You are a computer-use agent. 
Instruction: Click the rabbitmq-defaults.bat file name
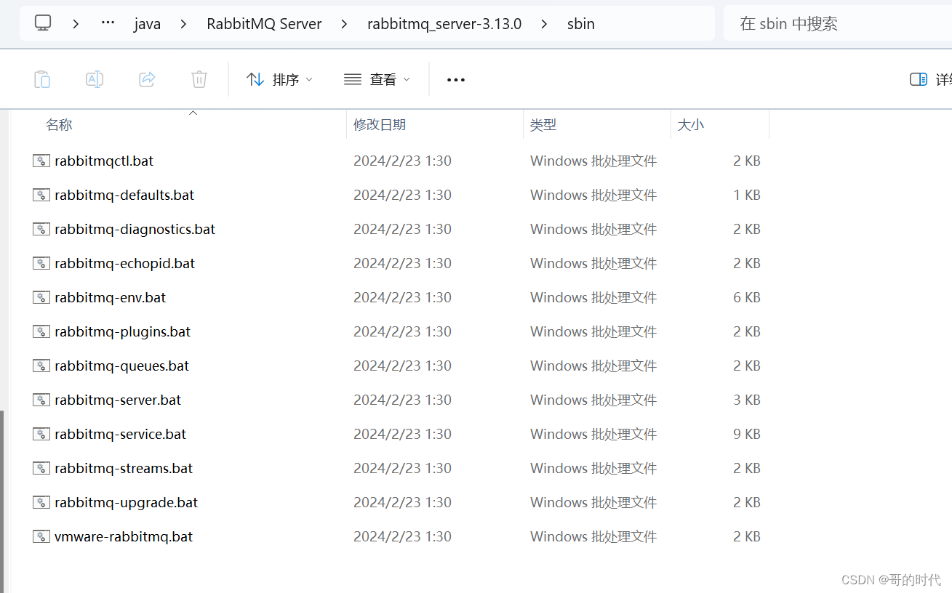[x=124, y=195]
